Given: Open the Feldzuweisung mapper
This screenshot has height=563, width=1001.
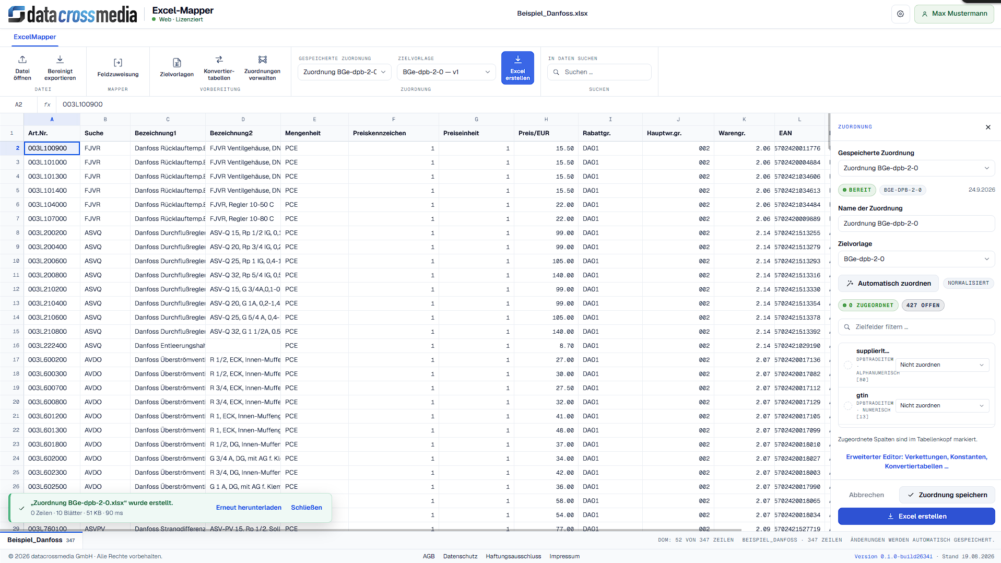Looking at the screenshot, I should point(118,68).
